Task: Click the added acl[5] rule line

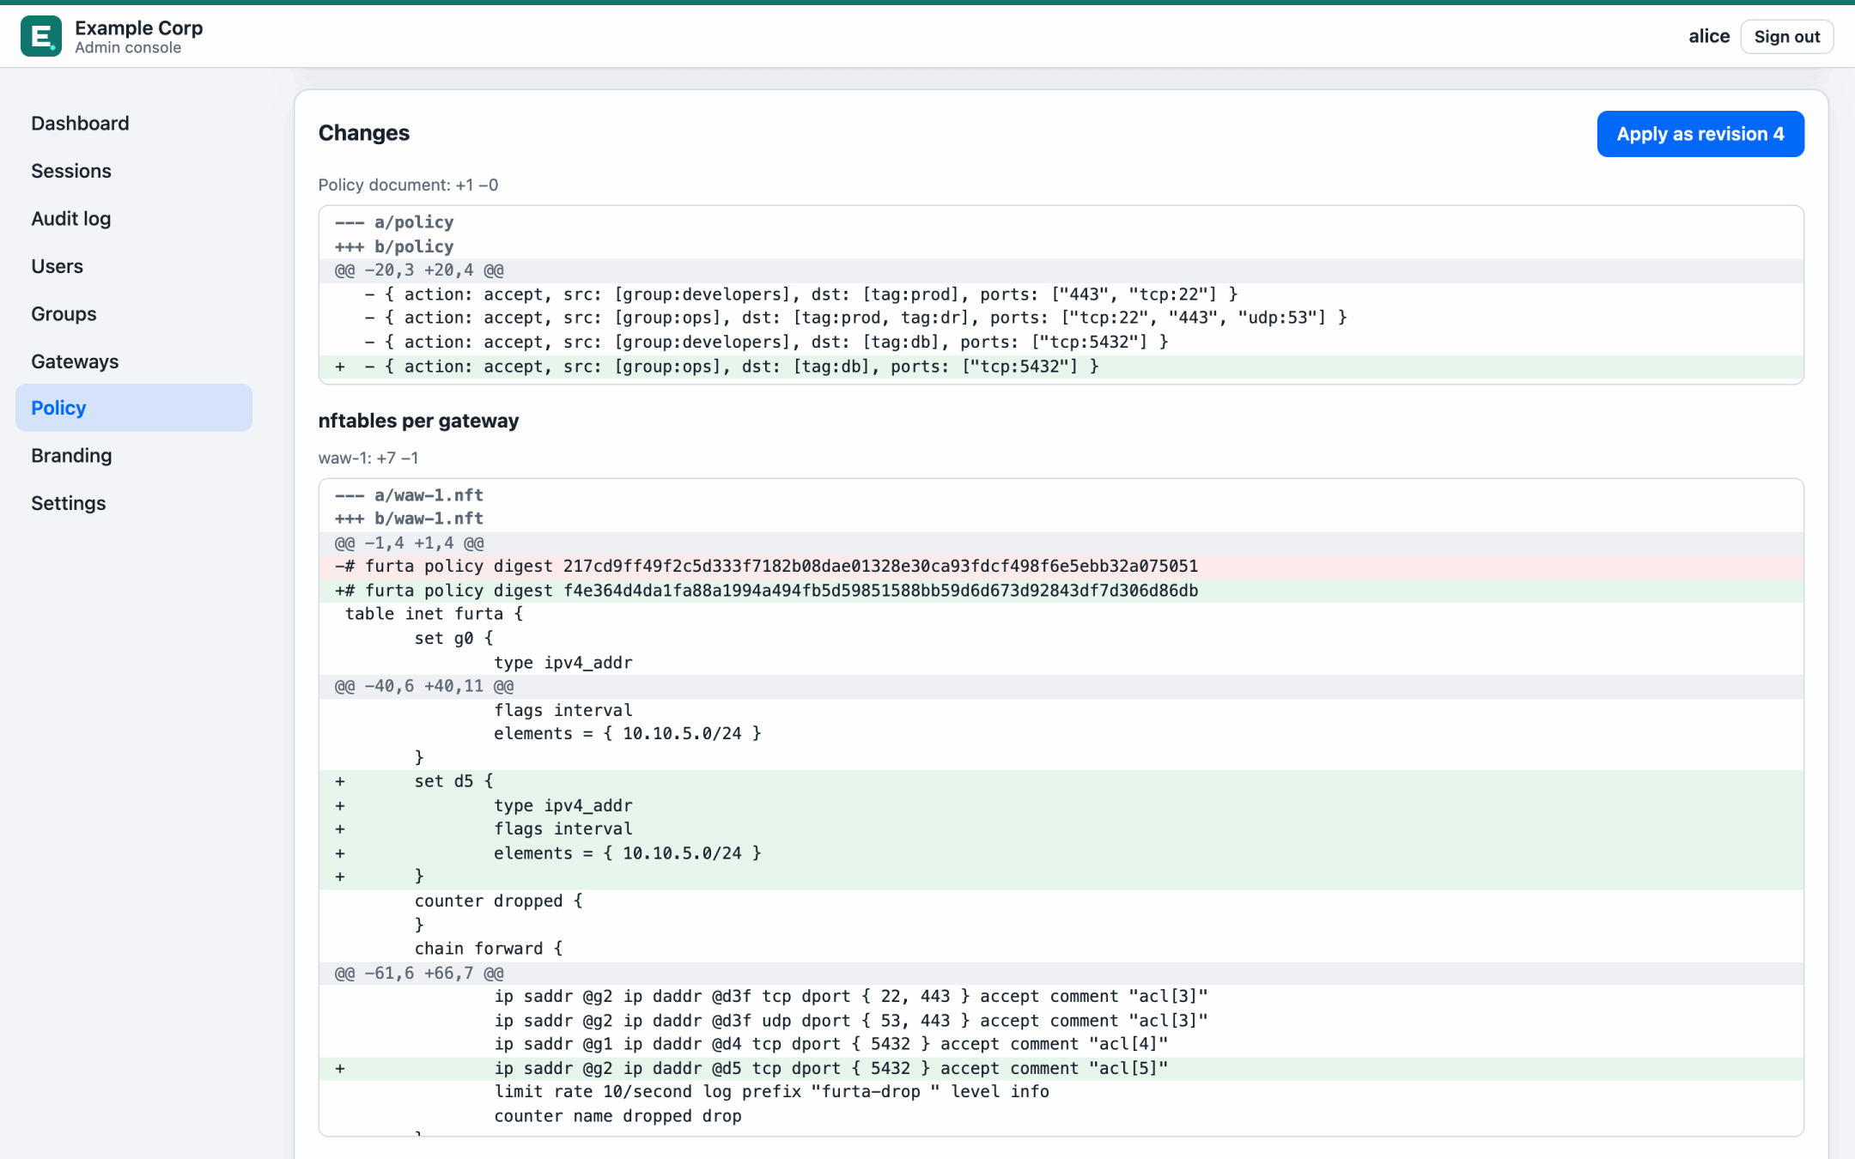Action: pyautogui.click(x=1061, y=1069)
